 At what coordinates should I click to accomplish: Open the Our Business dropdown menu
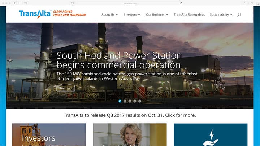pos(157,15)
